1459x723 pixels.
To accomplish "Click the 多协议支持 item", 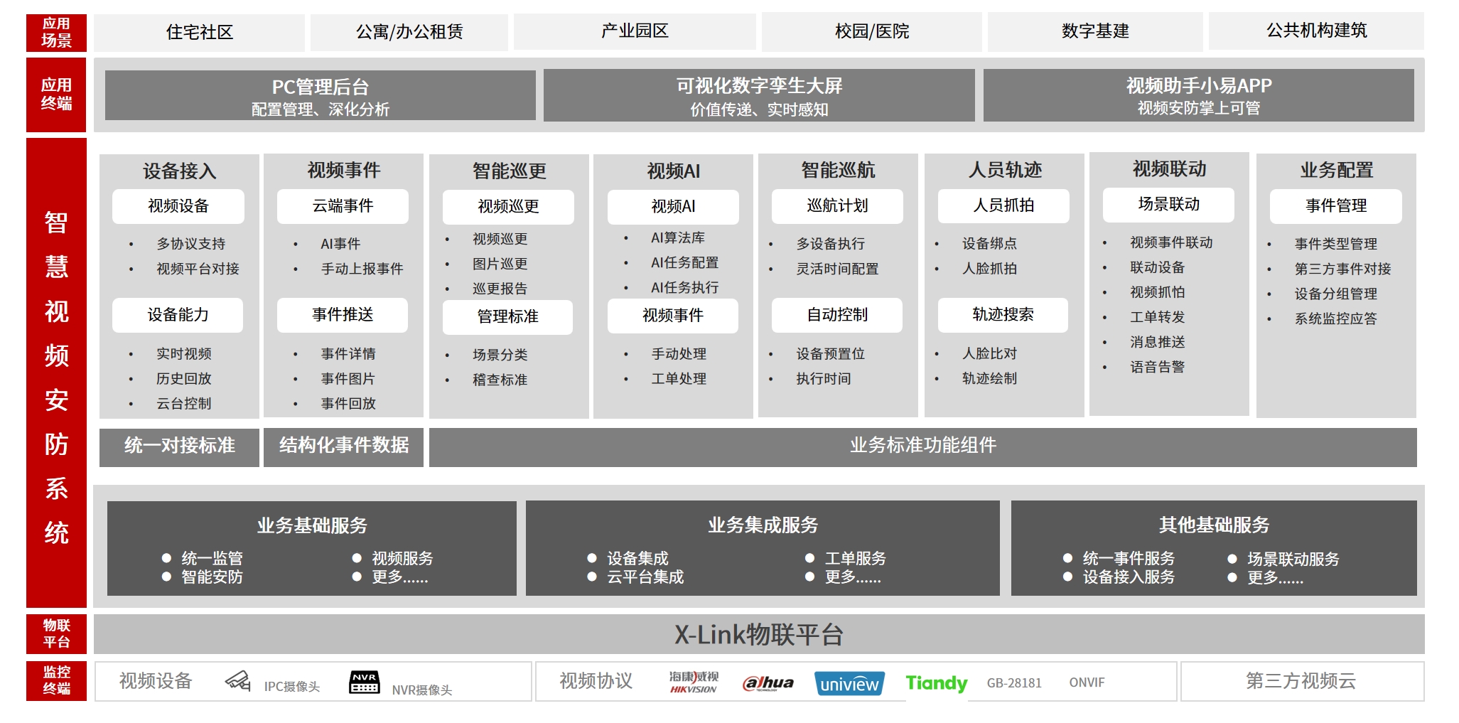I will pos(191,244).
